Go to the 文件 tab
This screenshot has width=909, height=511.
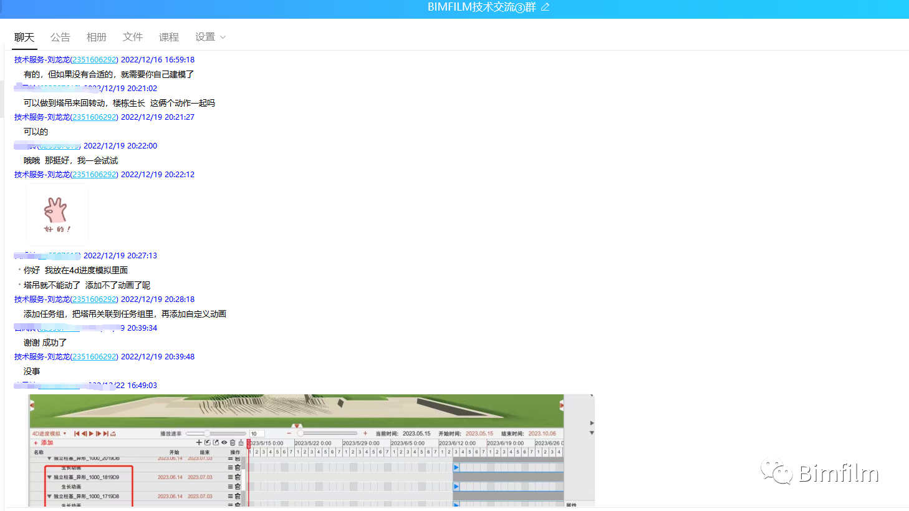(133, 37)
